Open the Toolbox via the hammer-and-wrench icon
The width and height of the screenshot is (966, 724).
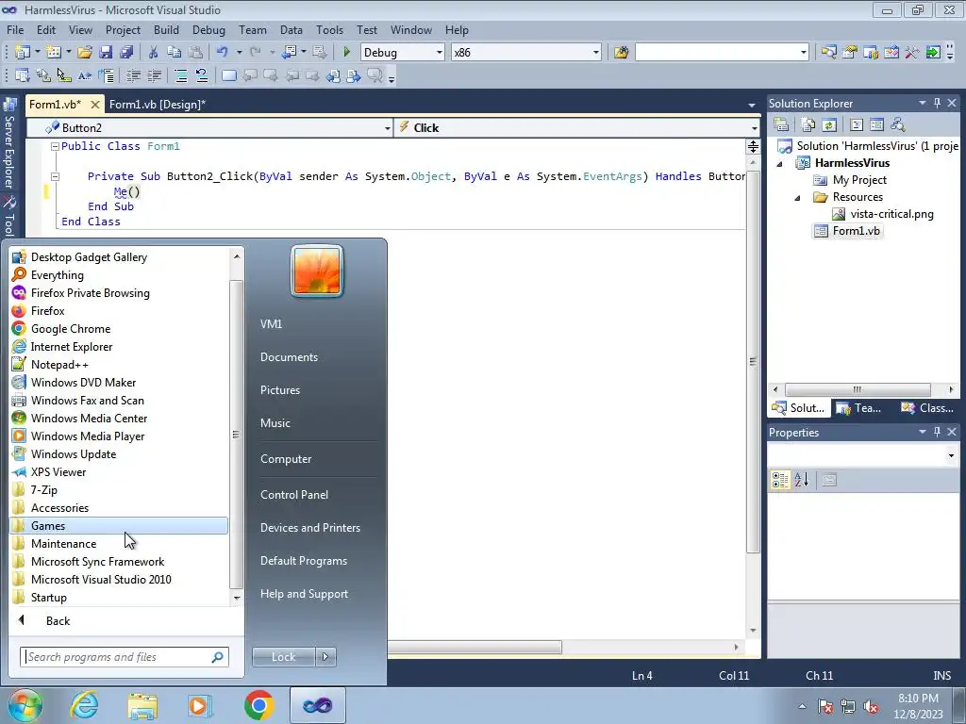912,53
